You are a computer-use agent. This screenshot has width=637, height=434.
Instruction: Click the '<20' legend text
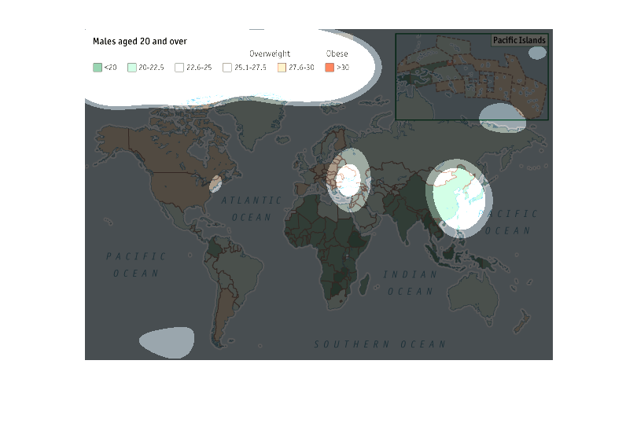(111, 68)
